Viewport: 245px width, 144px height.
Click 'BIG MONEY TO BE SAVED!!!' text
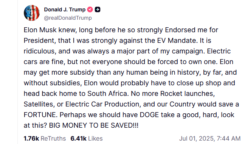point(94,125)
